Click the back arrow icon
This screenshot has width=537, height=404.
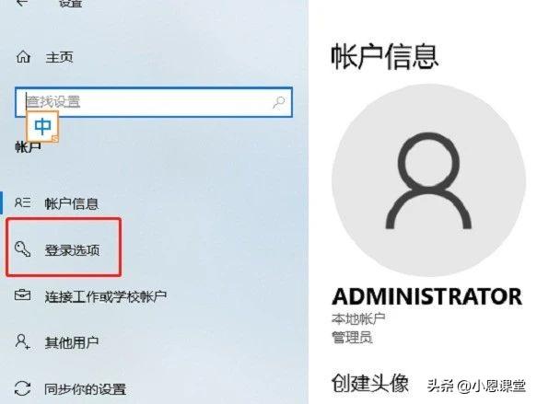point(22,3)
